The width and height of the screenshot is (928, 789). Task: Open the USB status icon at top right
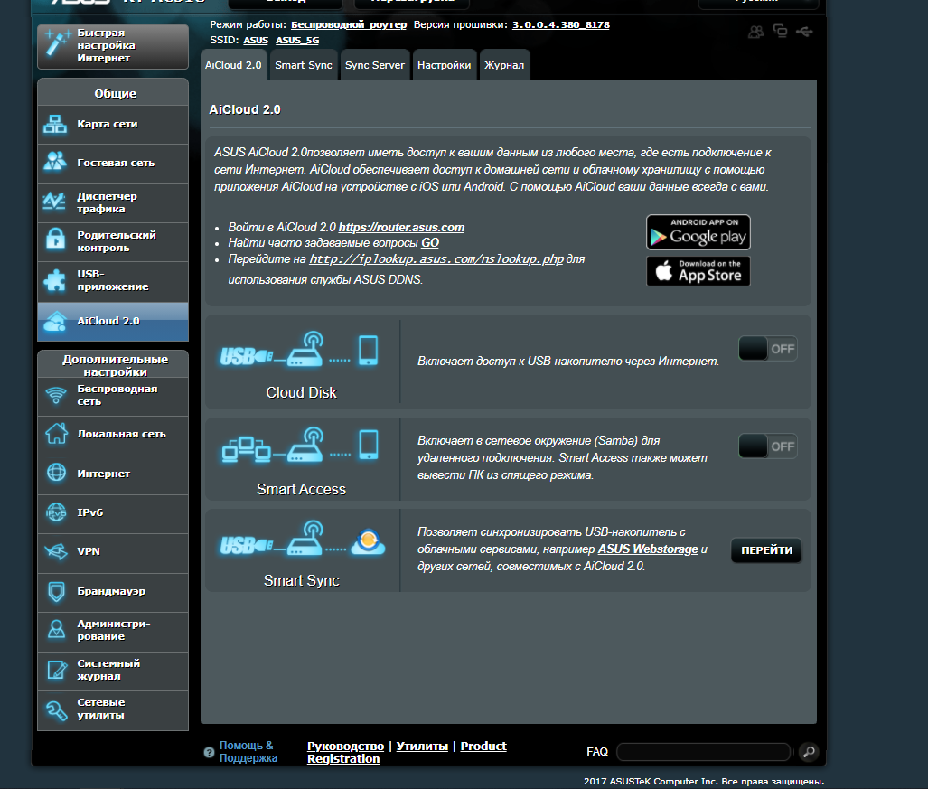click(806, 33)
